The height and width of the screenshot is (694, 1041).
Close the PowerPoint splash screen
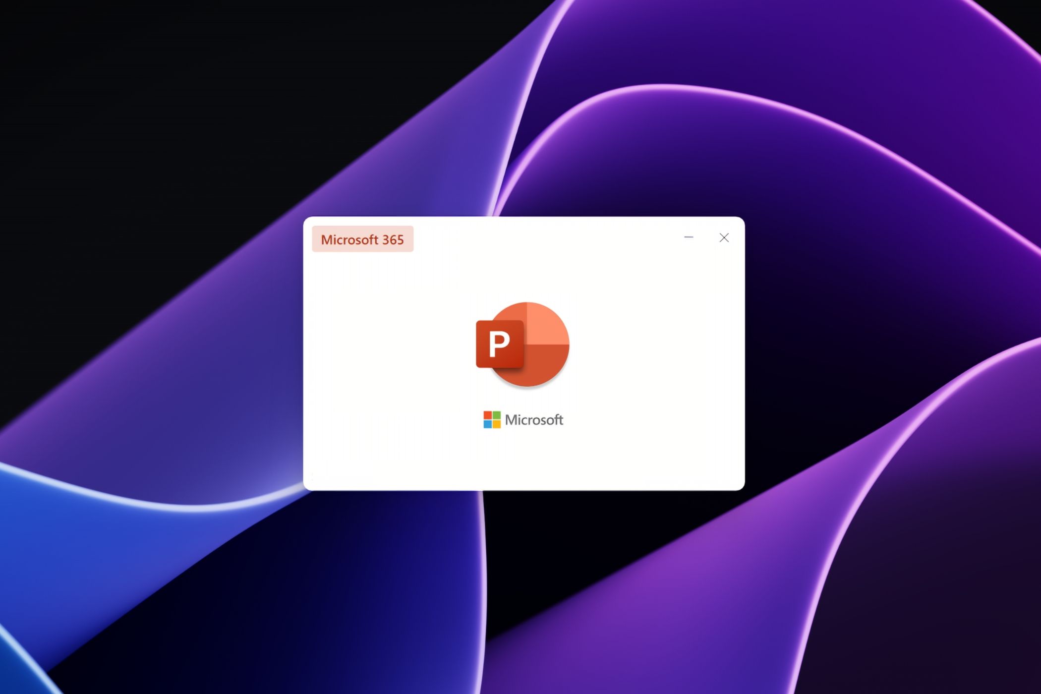[x=724, y=237]
